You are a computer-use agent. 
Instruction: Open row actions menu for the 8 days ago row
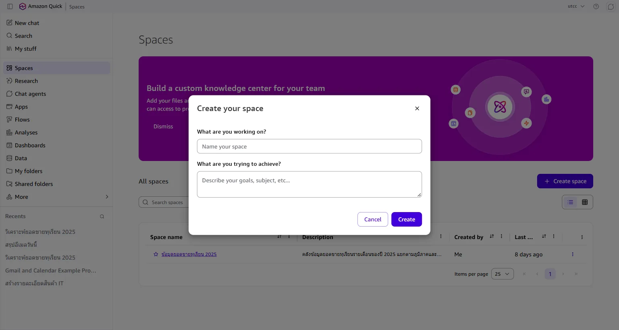(x=573, y=254)
